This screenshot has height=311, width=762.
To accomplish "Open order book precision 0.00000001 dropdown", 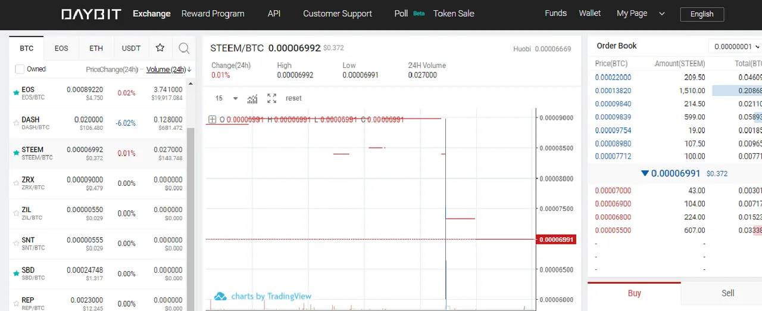I will point(736,46).
